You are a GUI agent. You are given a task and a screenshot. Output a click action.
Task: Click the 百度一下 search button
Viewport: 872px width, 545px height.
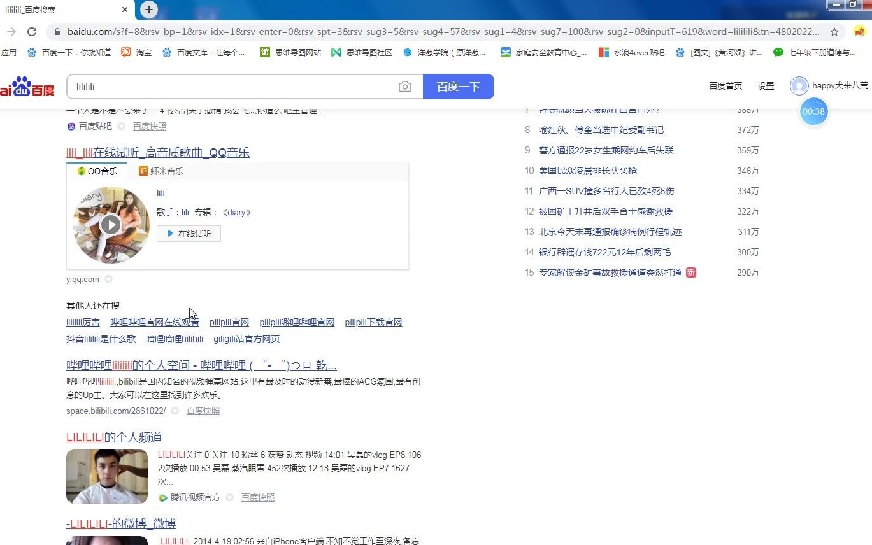pyautogui.click(x=459, y=87)
